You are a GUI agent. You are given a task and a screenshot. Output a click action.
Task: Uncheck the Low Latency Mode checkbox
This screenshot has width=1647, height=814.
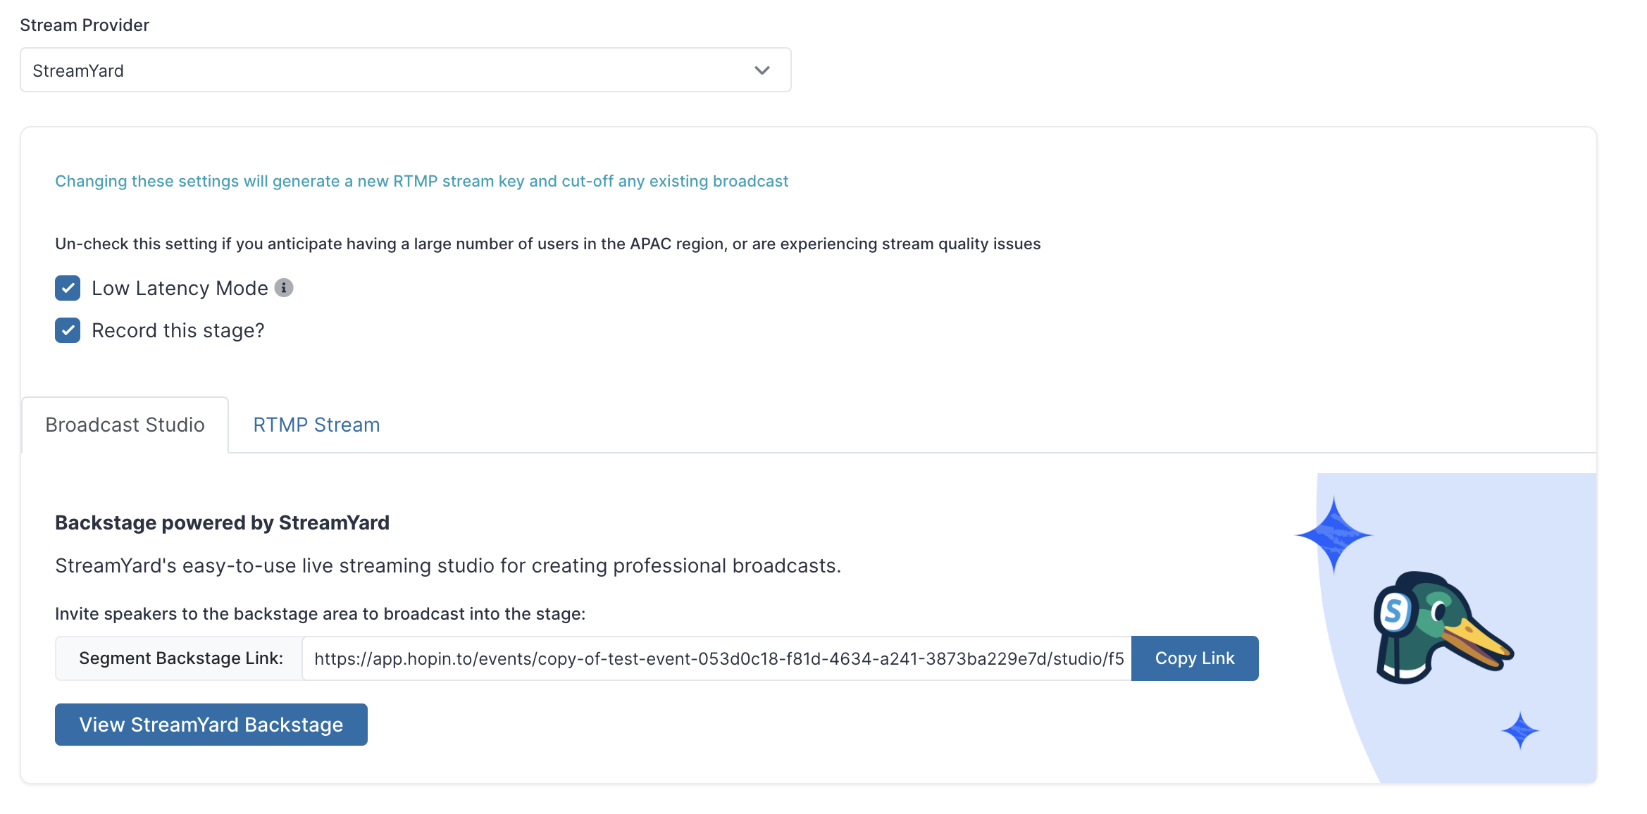[68, 288]
